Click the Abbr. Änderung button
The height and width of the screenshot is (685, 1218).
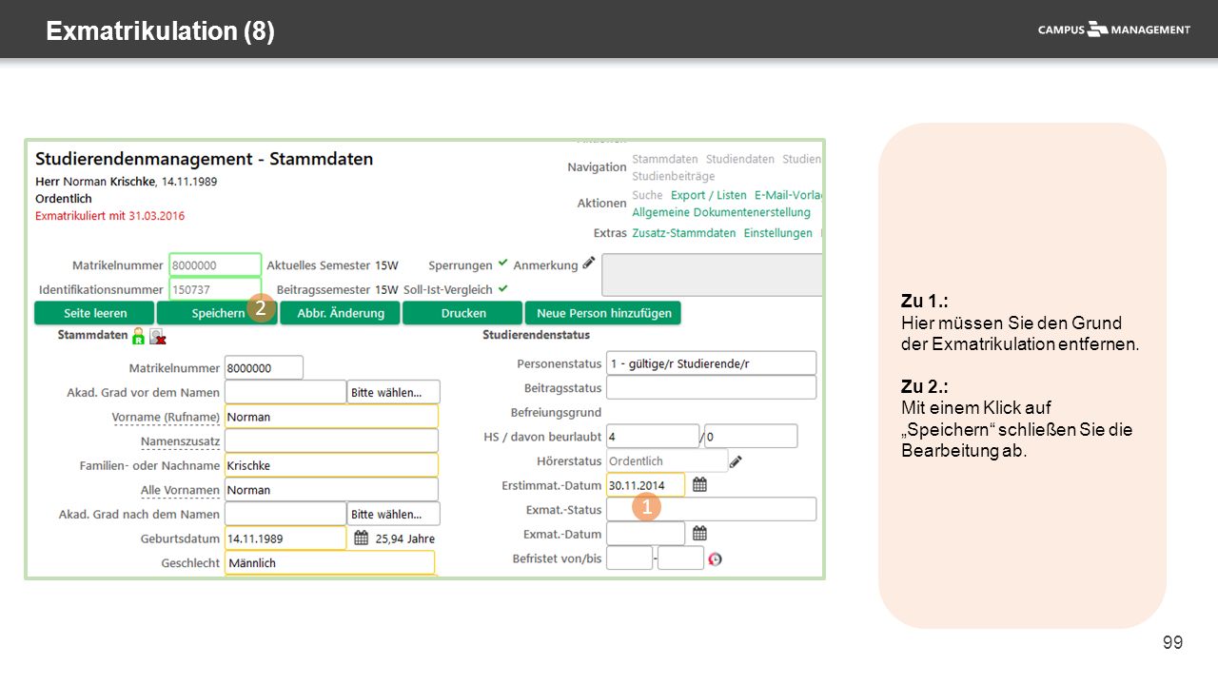(341, 313)
